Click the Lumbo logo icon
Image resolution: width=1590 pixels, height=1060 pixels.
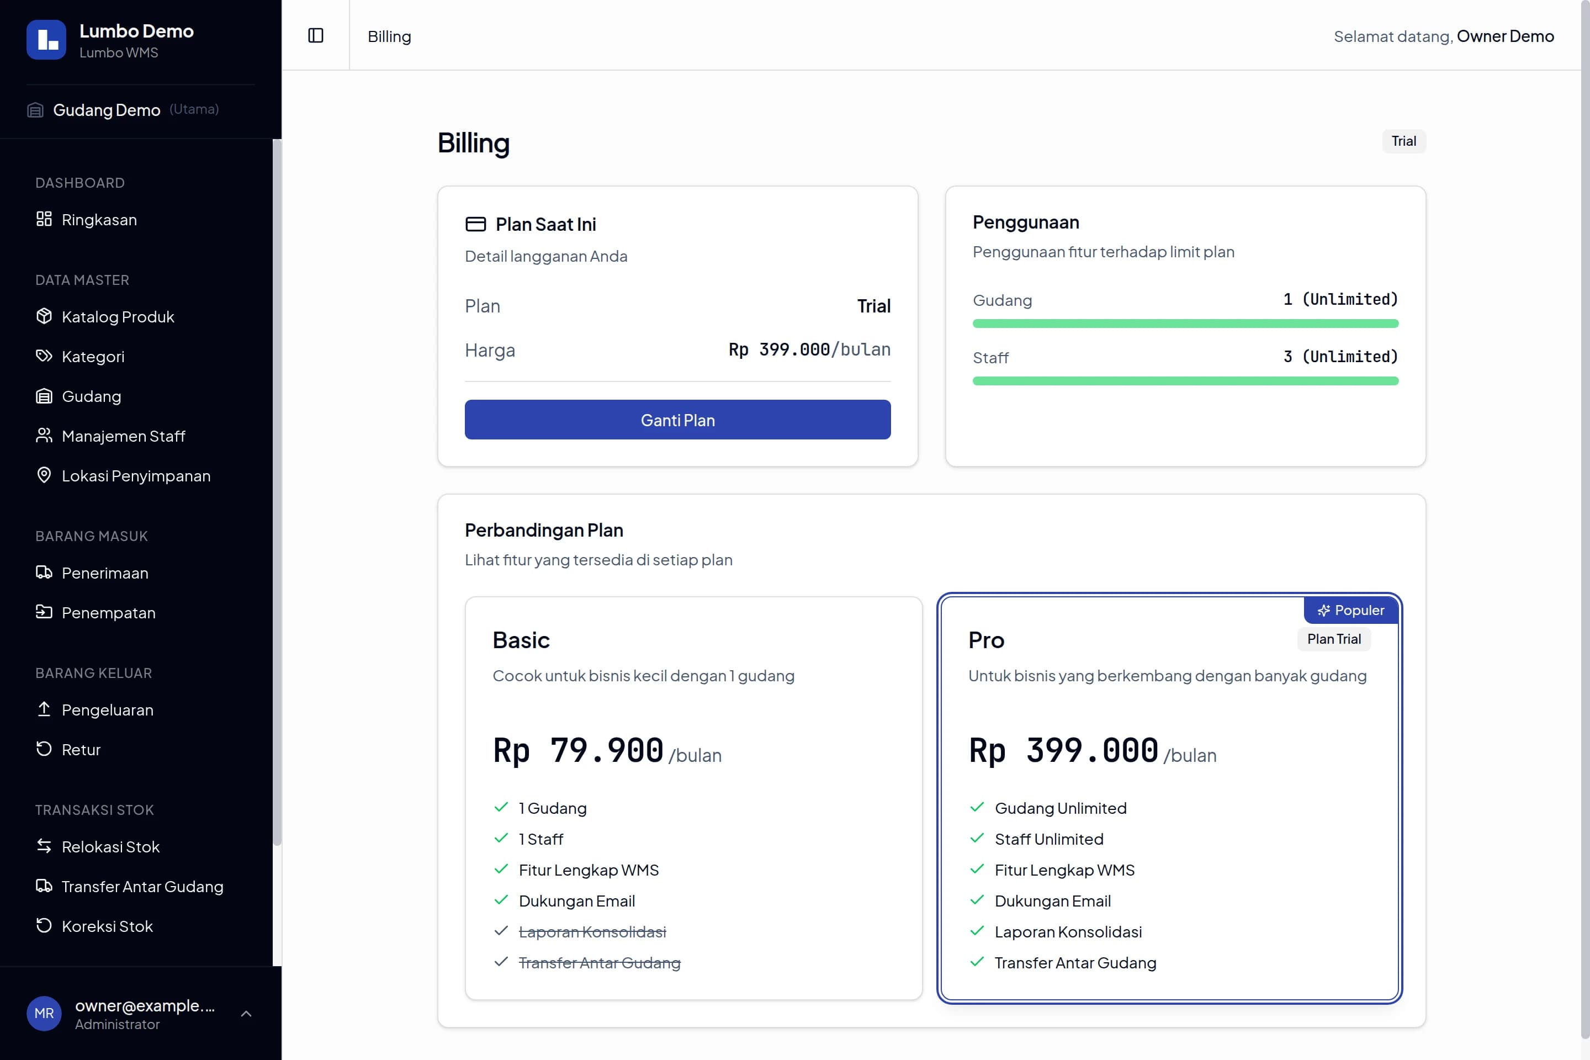pos(46,40)
